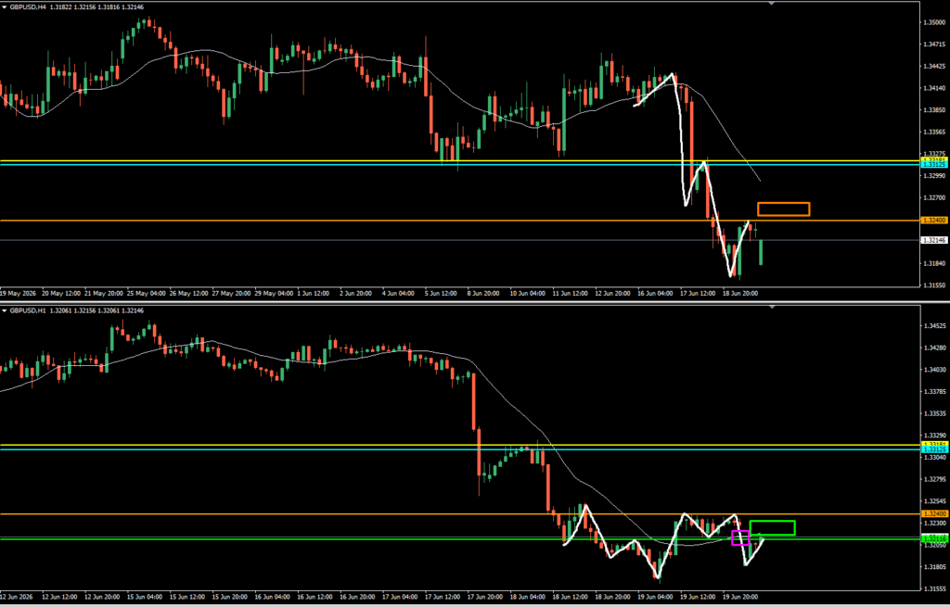Click the 1.34525 price scale value

coord(933,325)
